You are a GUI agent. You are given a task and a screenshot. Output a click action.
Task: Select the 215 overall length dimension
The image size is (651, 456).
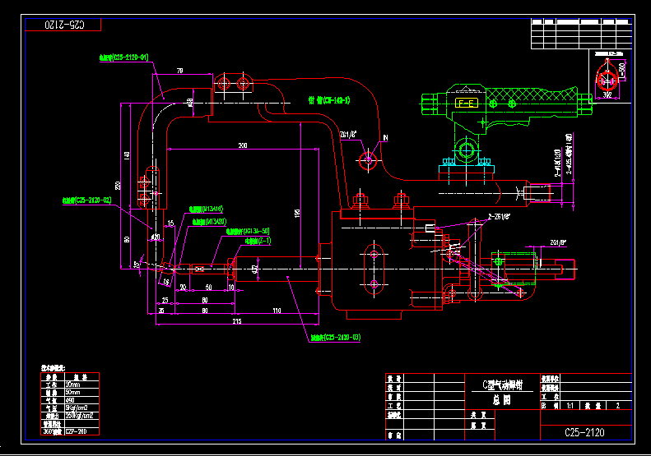tap(236, 322)
